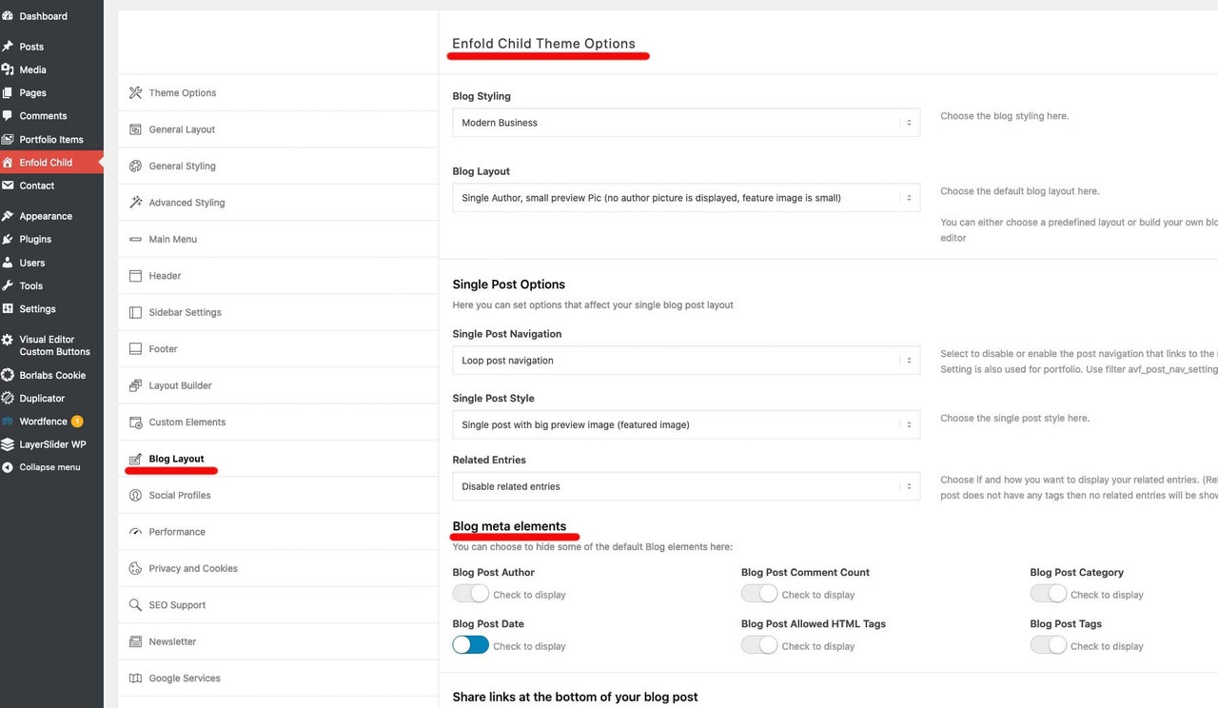The height and width of the screenshot is (708, 1218).
Task: Toggle the Blog Post Category switch
Action: [1048, 594]
